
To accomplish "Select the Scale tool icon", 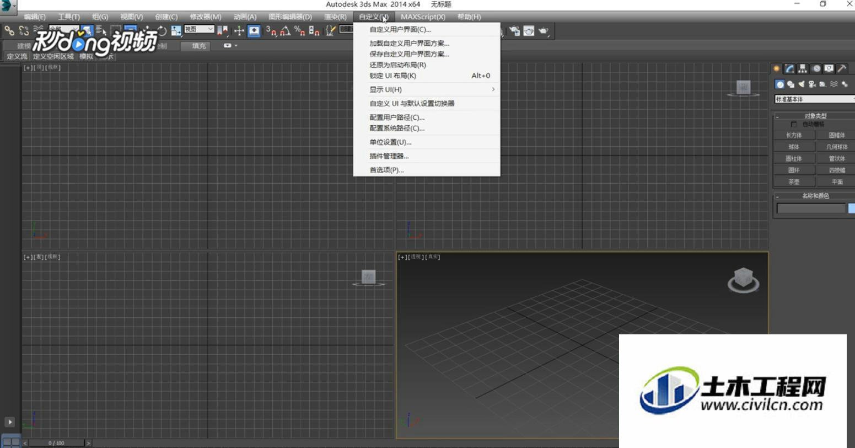I will pyautogui.click(x=176, y=31).
